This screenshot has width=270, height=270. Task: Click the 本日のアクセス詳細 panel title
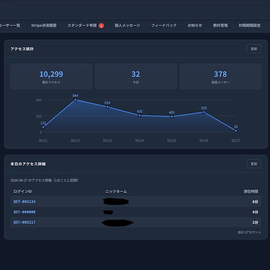(28, 164)
